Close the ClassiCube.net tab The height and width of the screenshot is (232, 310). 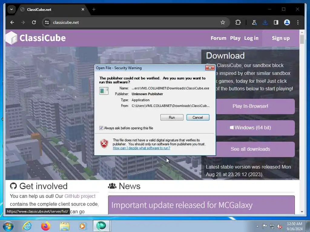click(83, 9)
